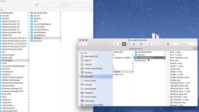Viewport: 199px width, 112px height.
Task: Click the Share button in LocalCorrections window
Action: pos(149,44)
